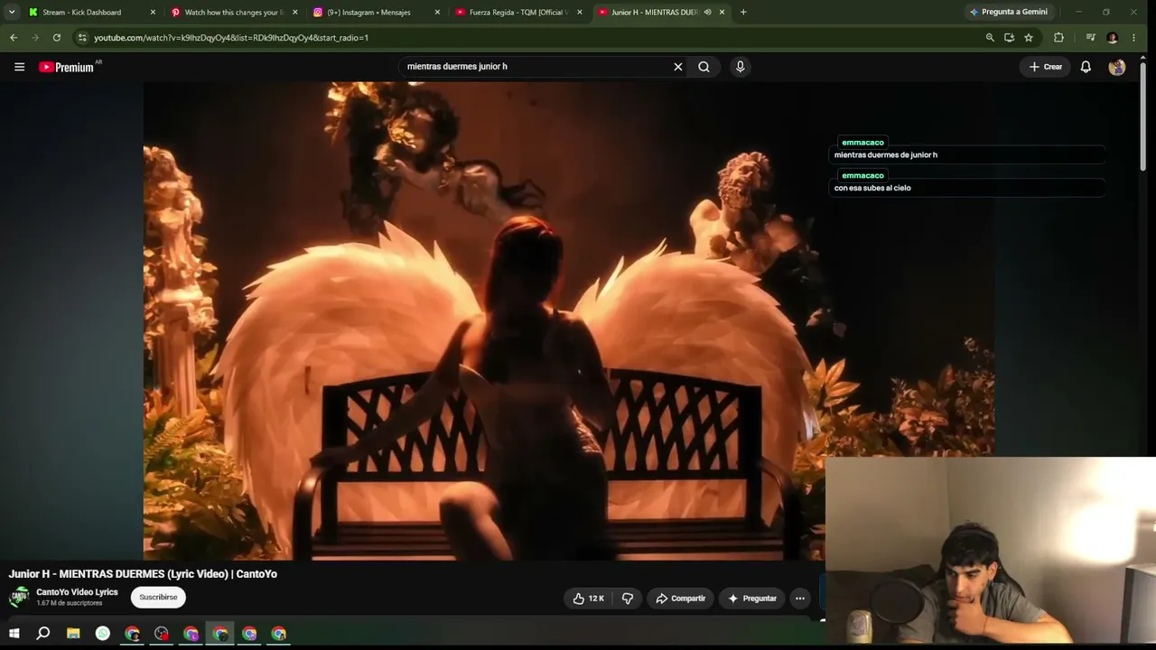Screen dimensions: 1156x650
Task: Mute the Junior H tab audio
Action: [x=707, y=13]
